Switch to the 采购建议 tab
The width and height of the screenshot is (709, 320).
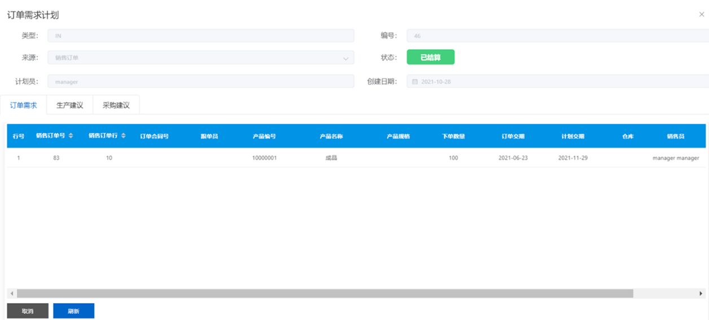pos(116,105)
